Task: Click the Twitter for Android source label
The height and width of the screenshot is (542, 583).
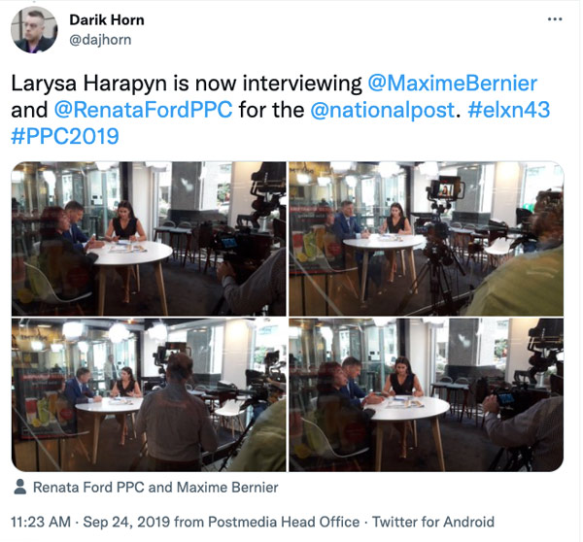Action: (x=433, y=522)
